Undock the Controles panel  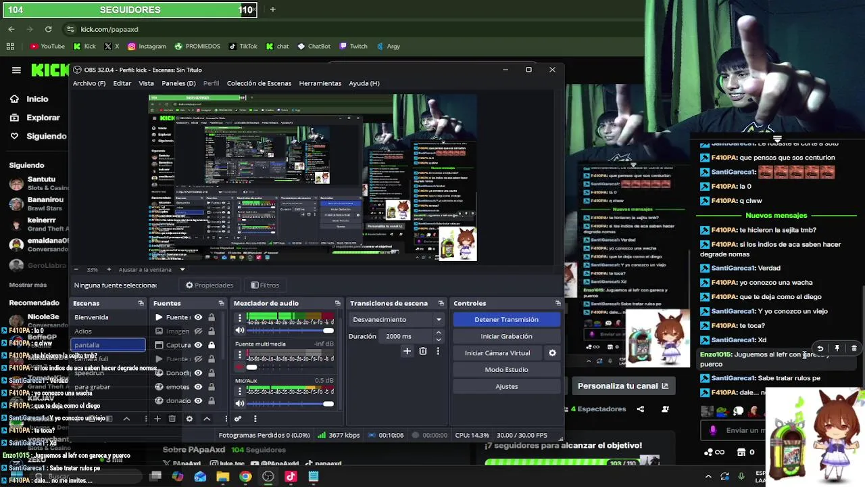[558, 303]
